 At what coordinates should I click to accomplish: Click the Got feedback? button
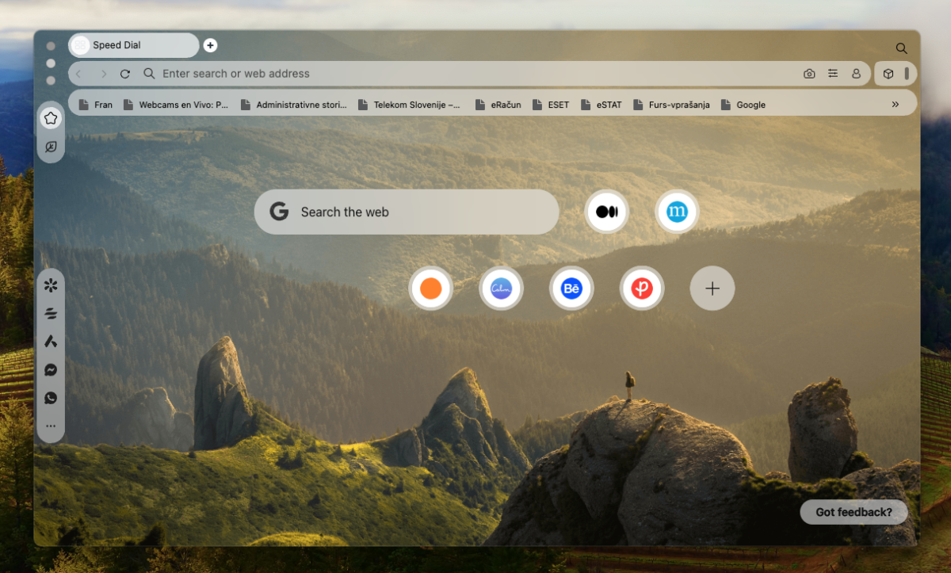click(x=854, y=512)
